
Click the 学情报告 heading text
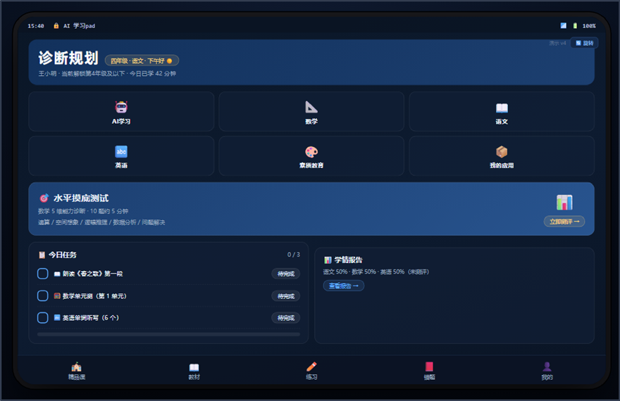pyautogui.click(x=348, y=260)
